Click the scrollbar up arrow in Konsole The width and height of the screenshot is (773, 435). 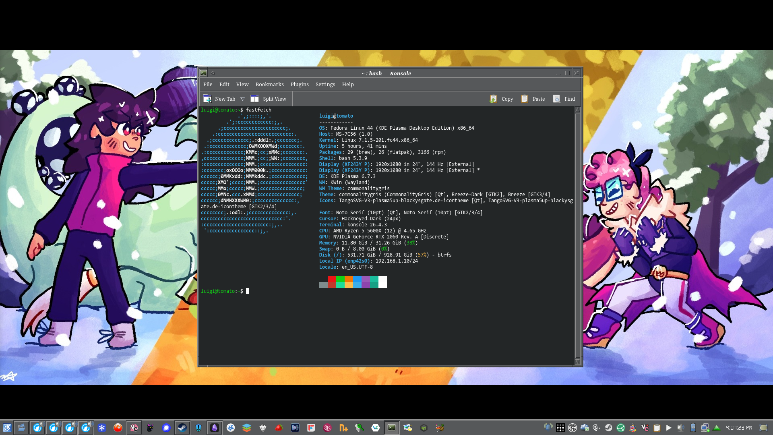click(x=578, y=110)
